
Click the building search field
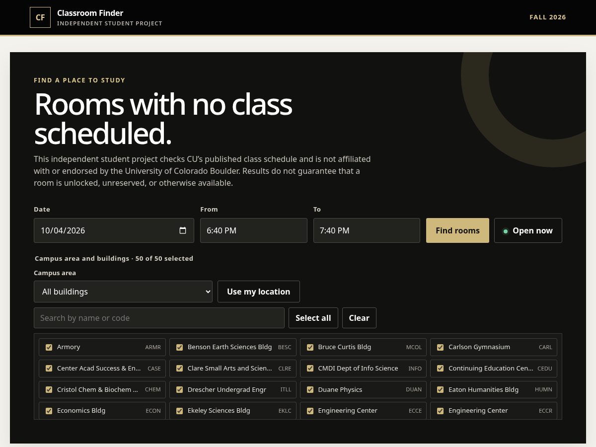159,318
